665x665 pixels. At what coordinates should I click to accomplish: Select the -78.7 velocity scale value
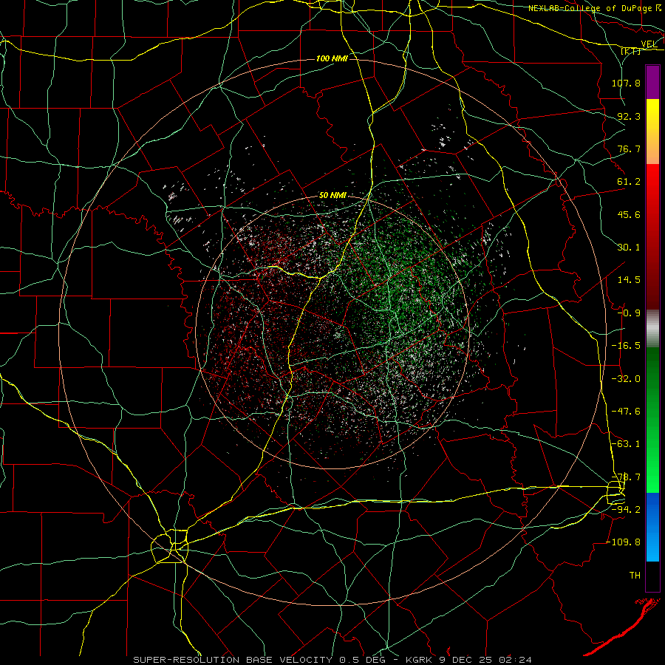click(x=626, y=477)
